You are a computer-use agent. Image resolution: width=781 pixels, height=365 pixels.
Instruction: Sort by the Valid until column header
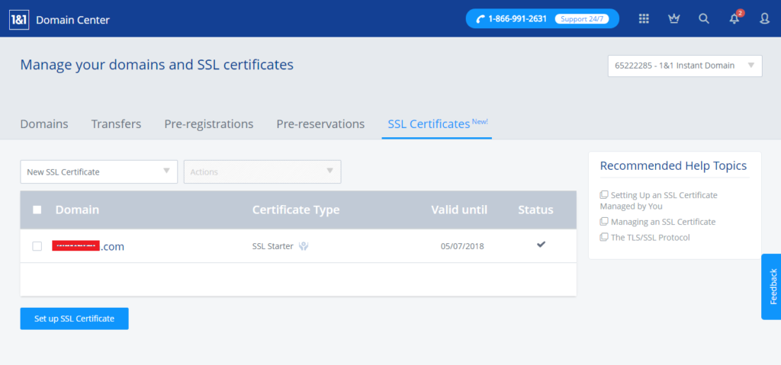point(459,210)
